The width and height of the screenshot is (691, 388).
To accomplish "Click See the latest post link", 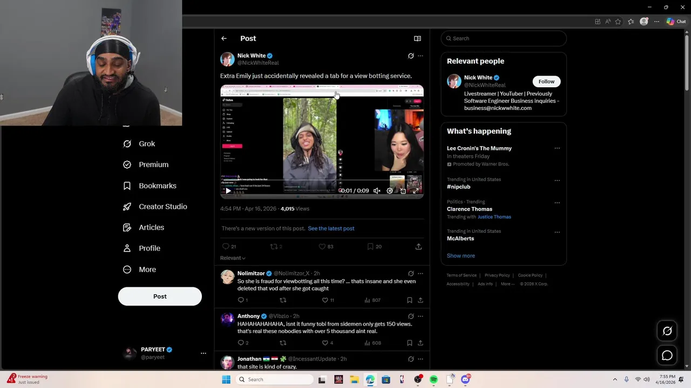I will 331,228.
